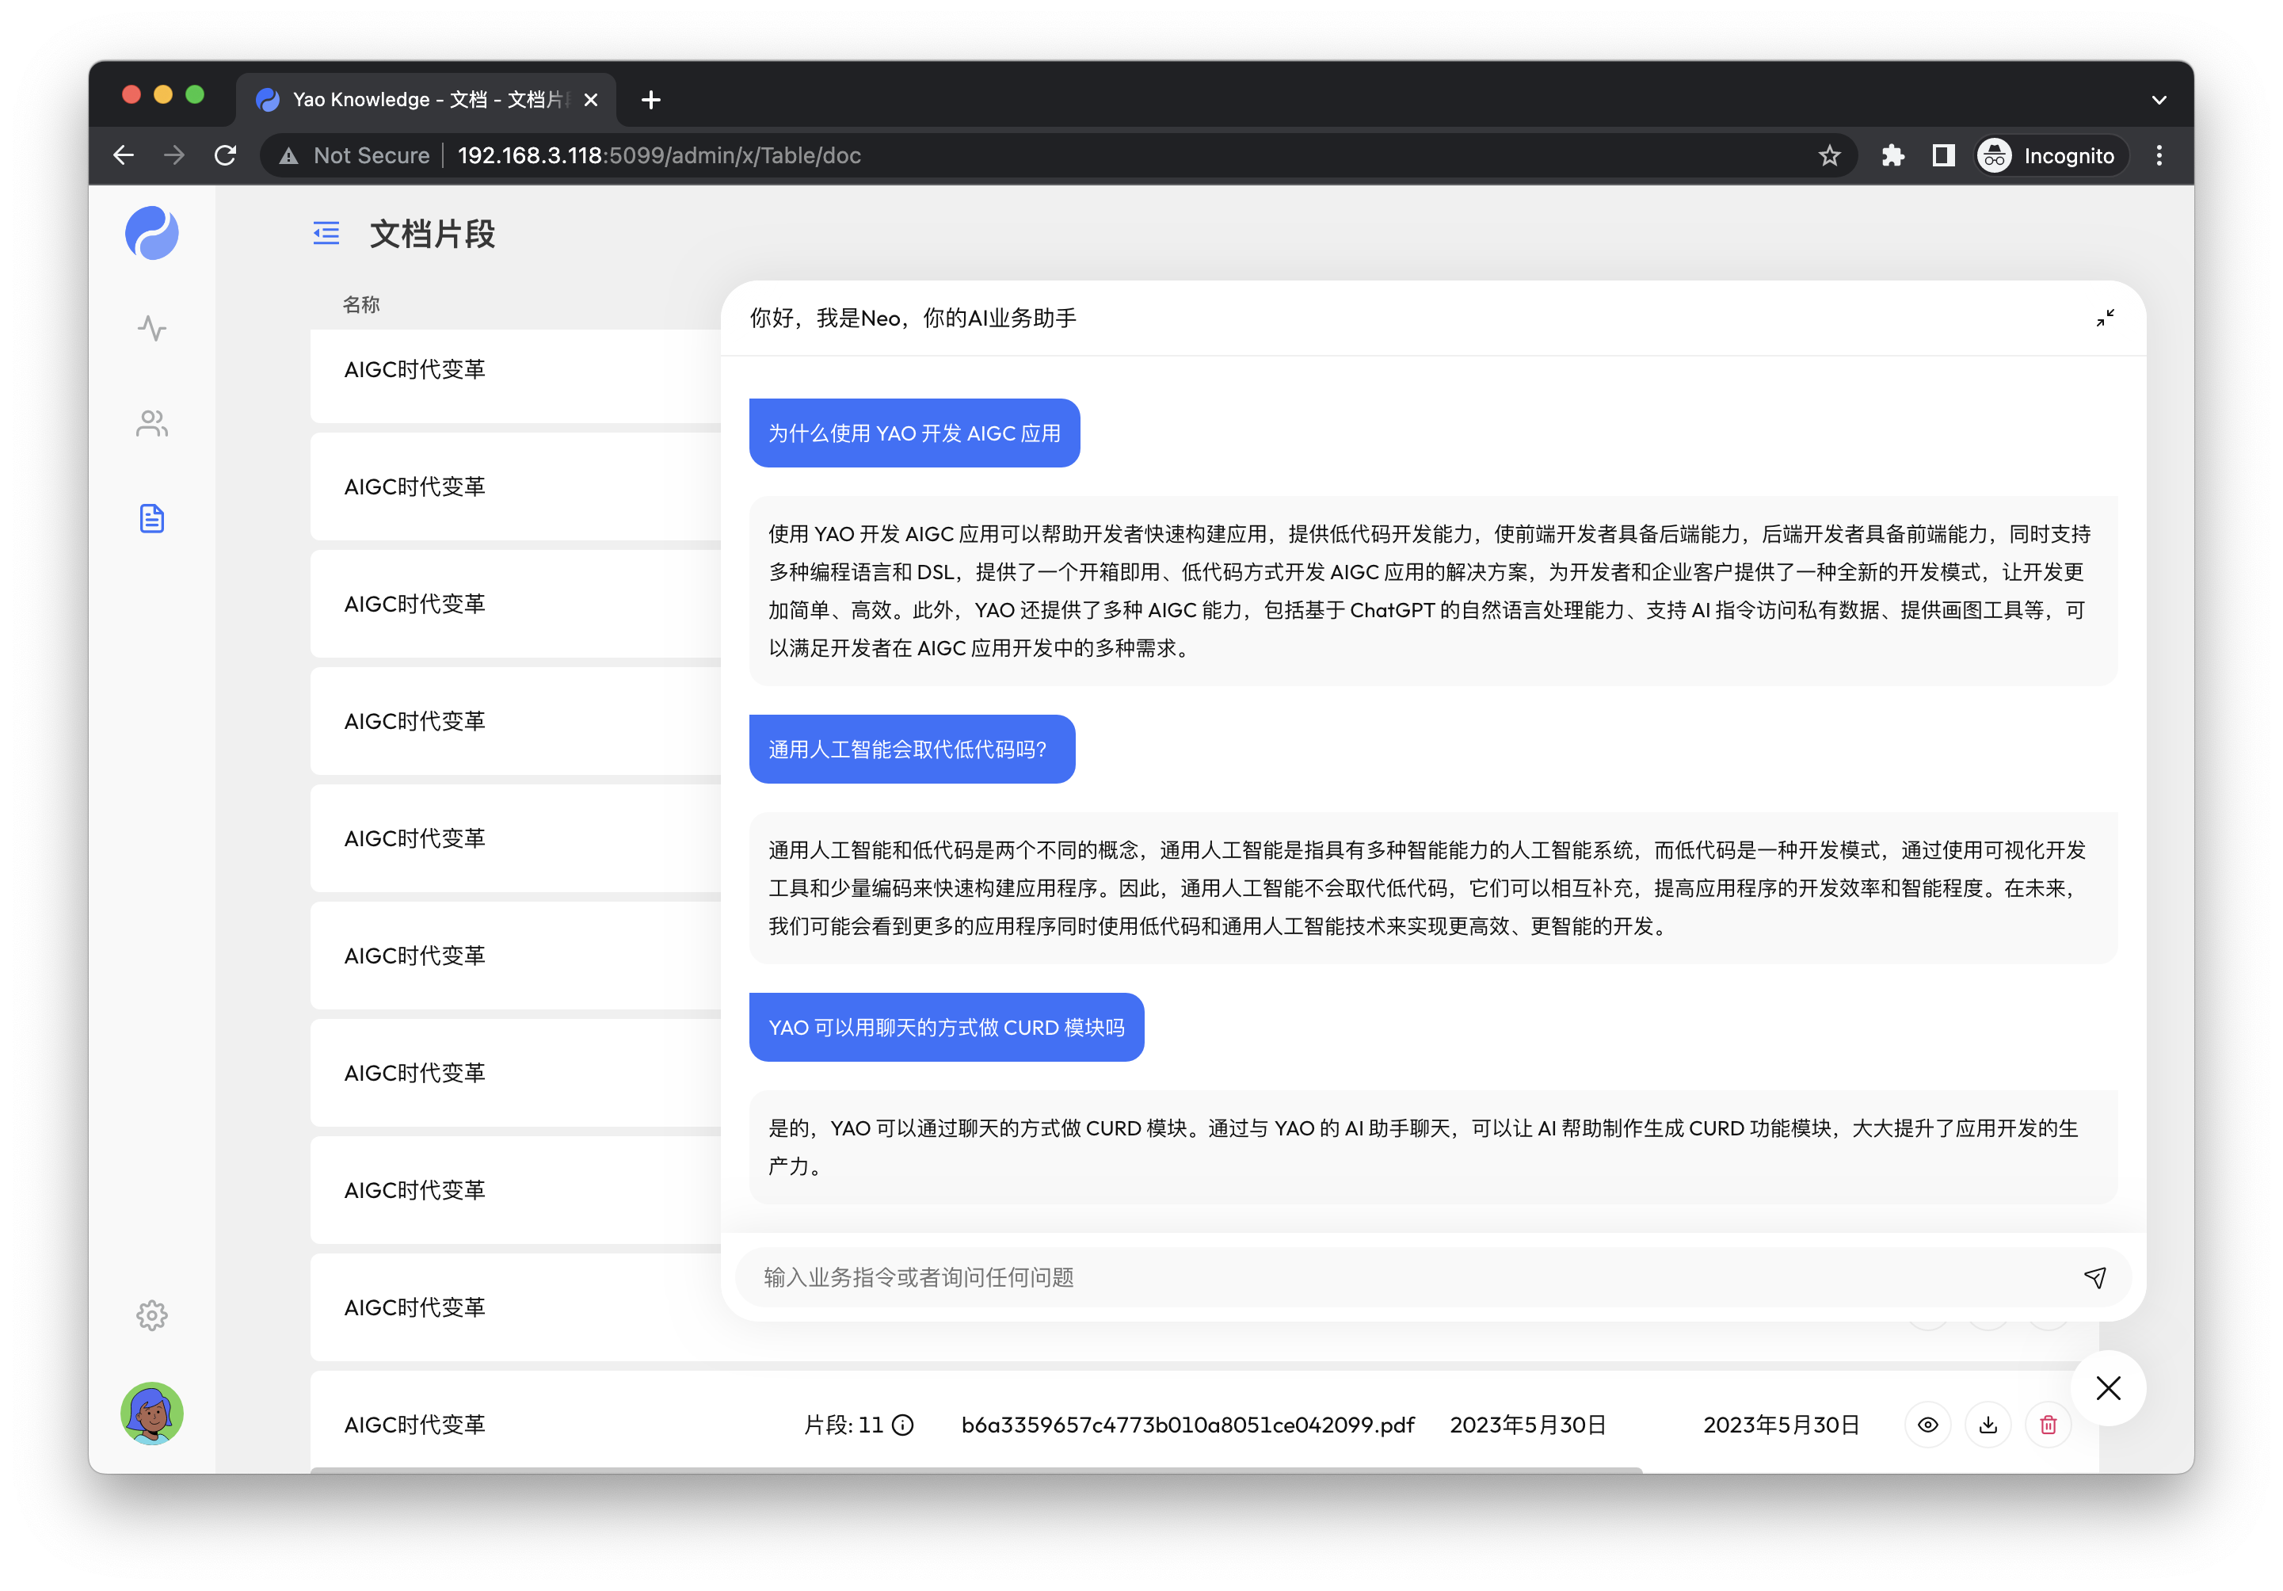2283x1591 pixels.
Task: Open the documents sidebar icon
Action: pos(152,518)
